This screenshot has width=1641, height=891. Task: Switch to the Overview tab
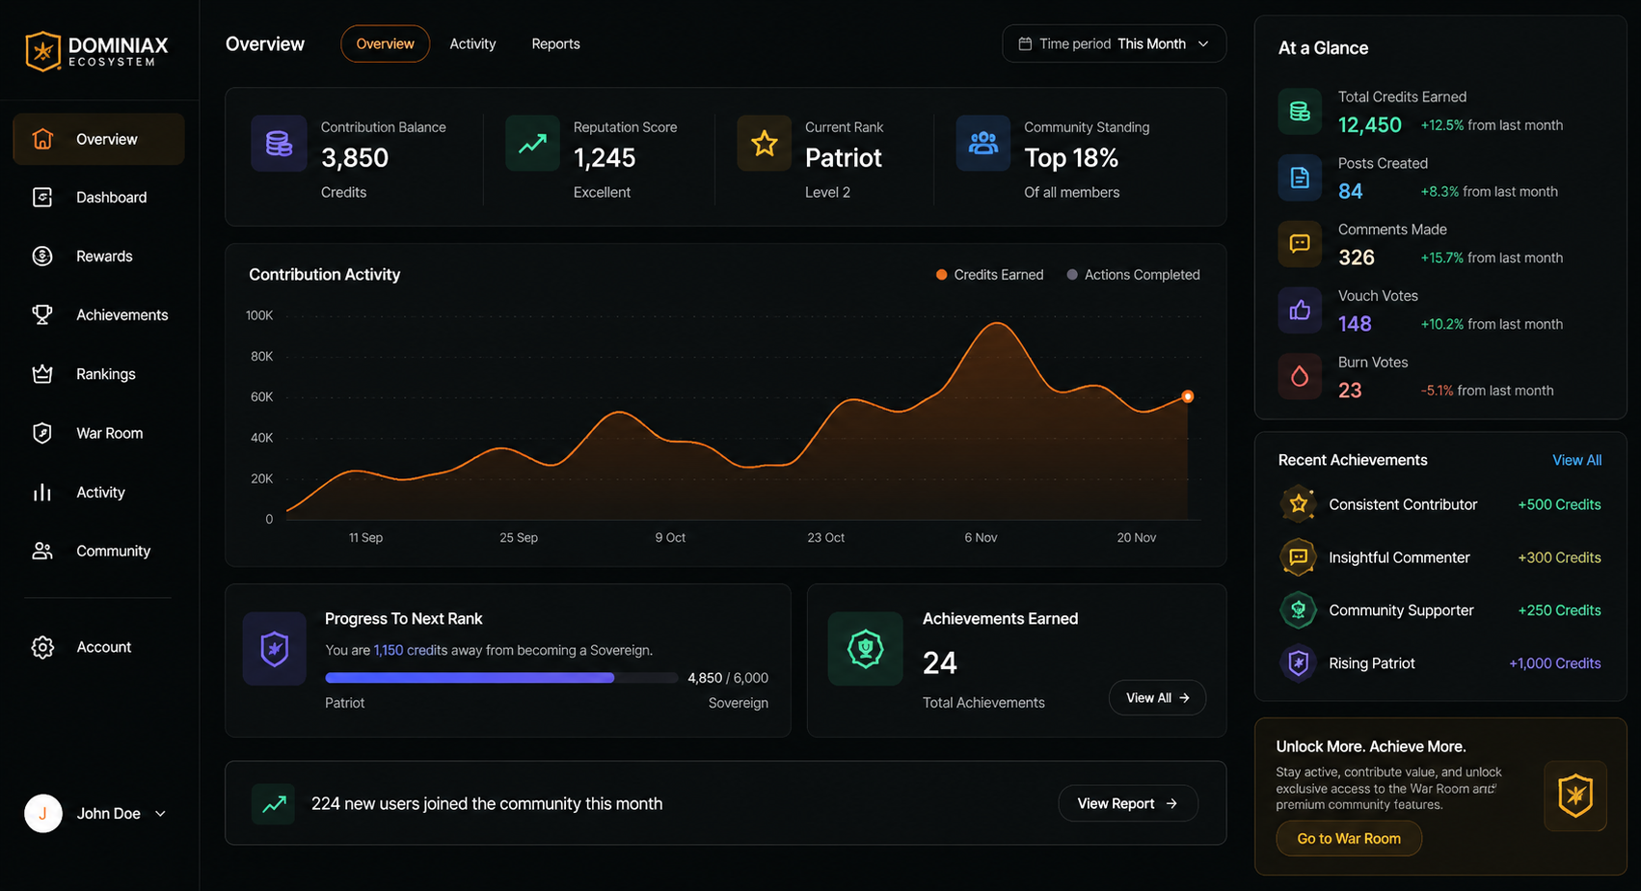tap(385, 44)
